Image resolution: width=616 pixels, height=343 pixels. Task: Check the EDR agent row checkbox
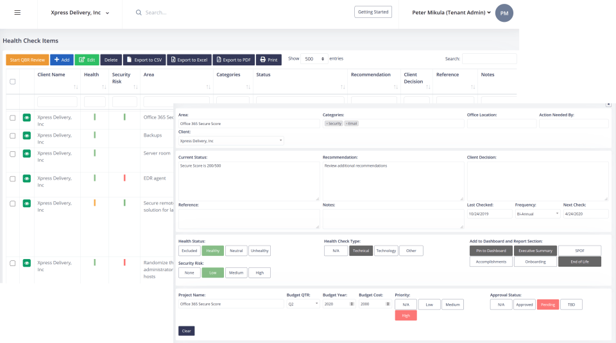coord(13,179)
